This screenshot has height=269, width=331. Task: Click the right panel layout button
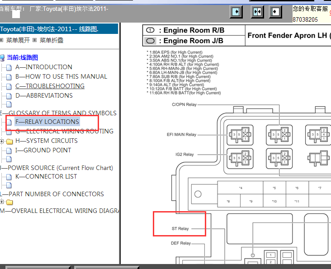275,12
